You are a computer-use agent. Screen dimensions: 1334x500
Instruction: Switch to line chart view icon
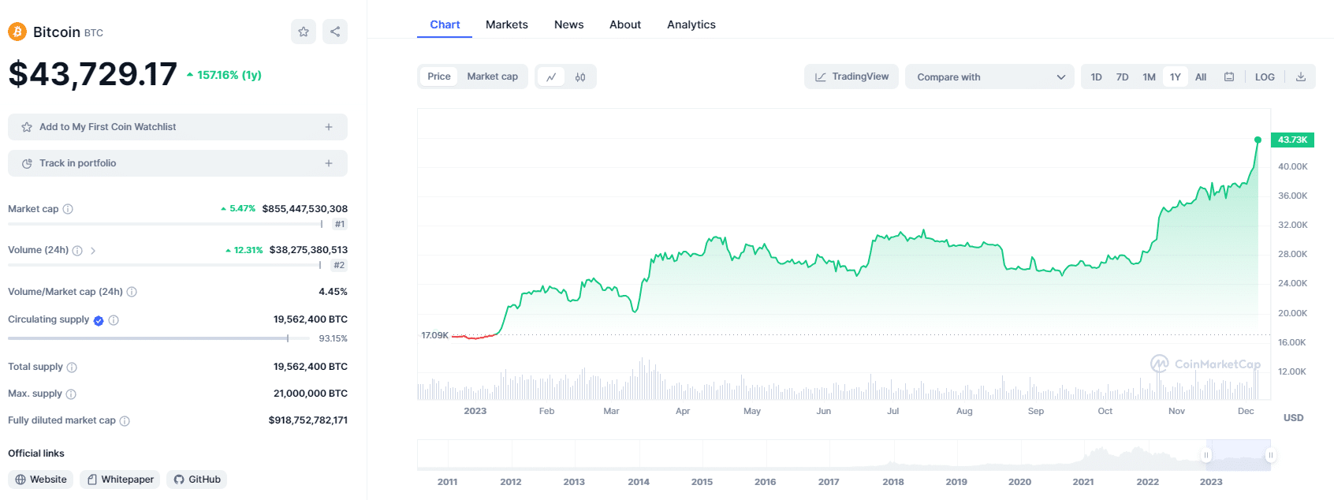click(x=551, y=76)
